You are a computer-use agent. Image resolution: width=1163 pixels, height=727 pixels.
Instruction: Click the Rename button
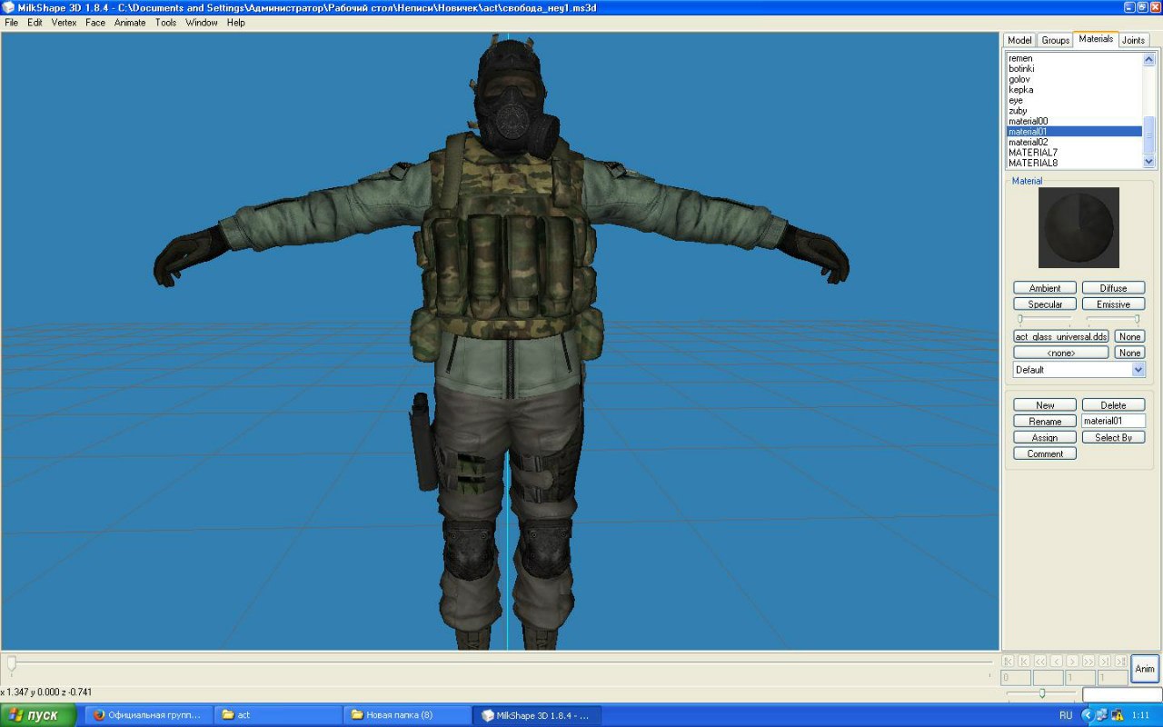click(1045, 422)
